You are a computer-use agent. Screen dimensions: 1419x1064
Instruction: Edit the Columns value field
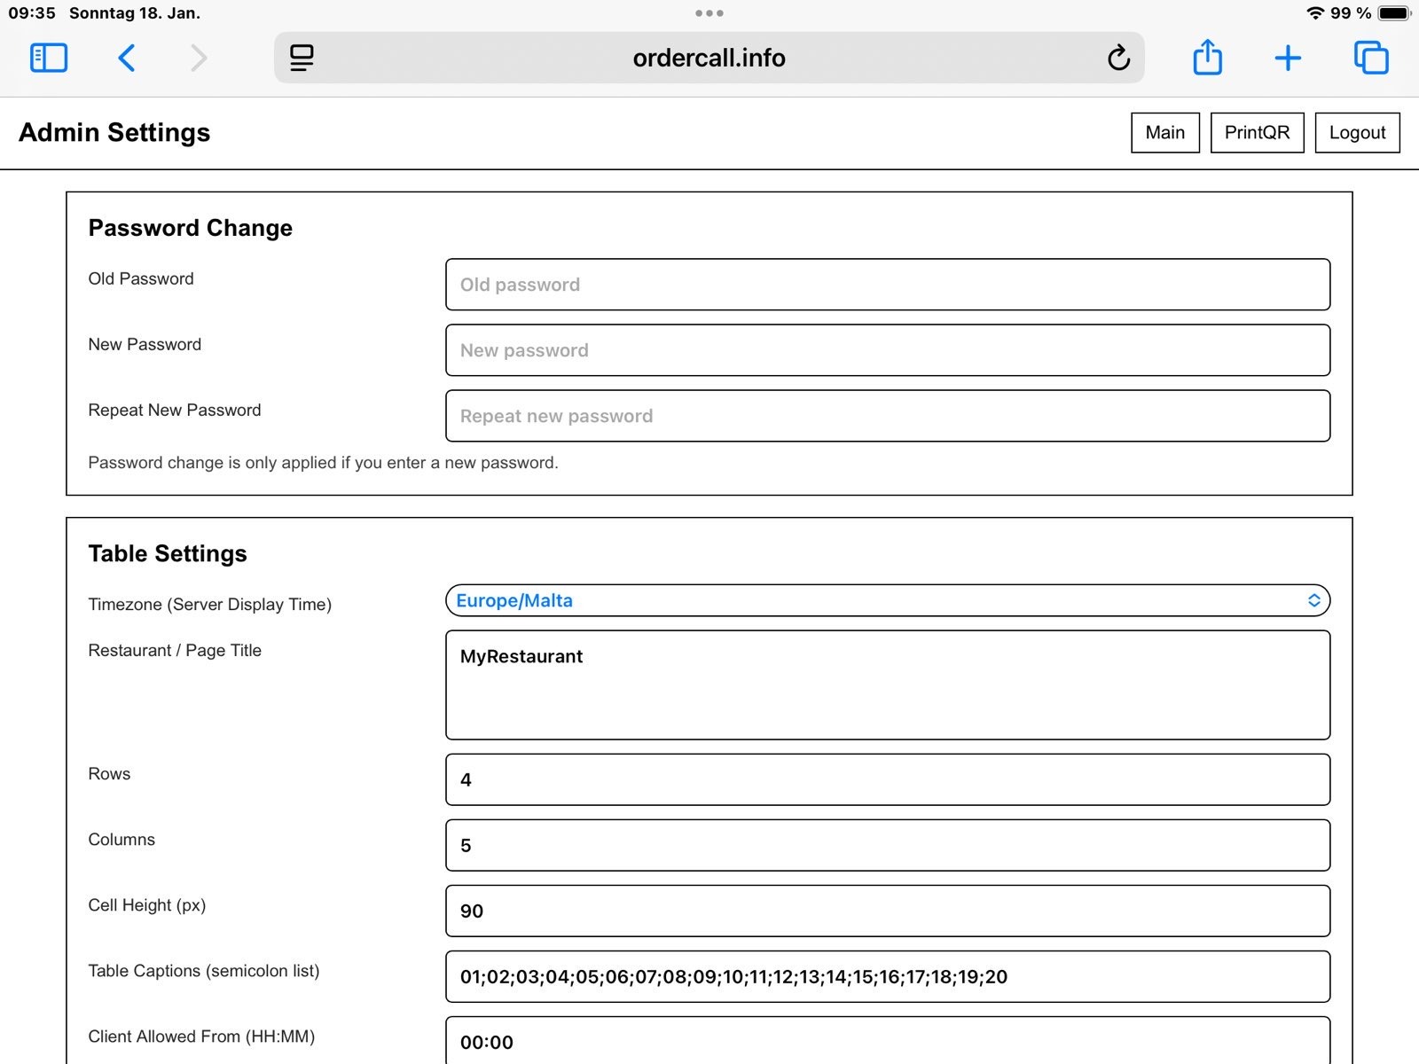[x=887, y=845]
